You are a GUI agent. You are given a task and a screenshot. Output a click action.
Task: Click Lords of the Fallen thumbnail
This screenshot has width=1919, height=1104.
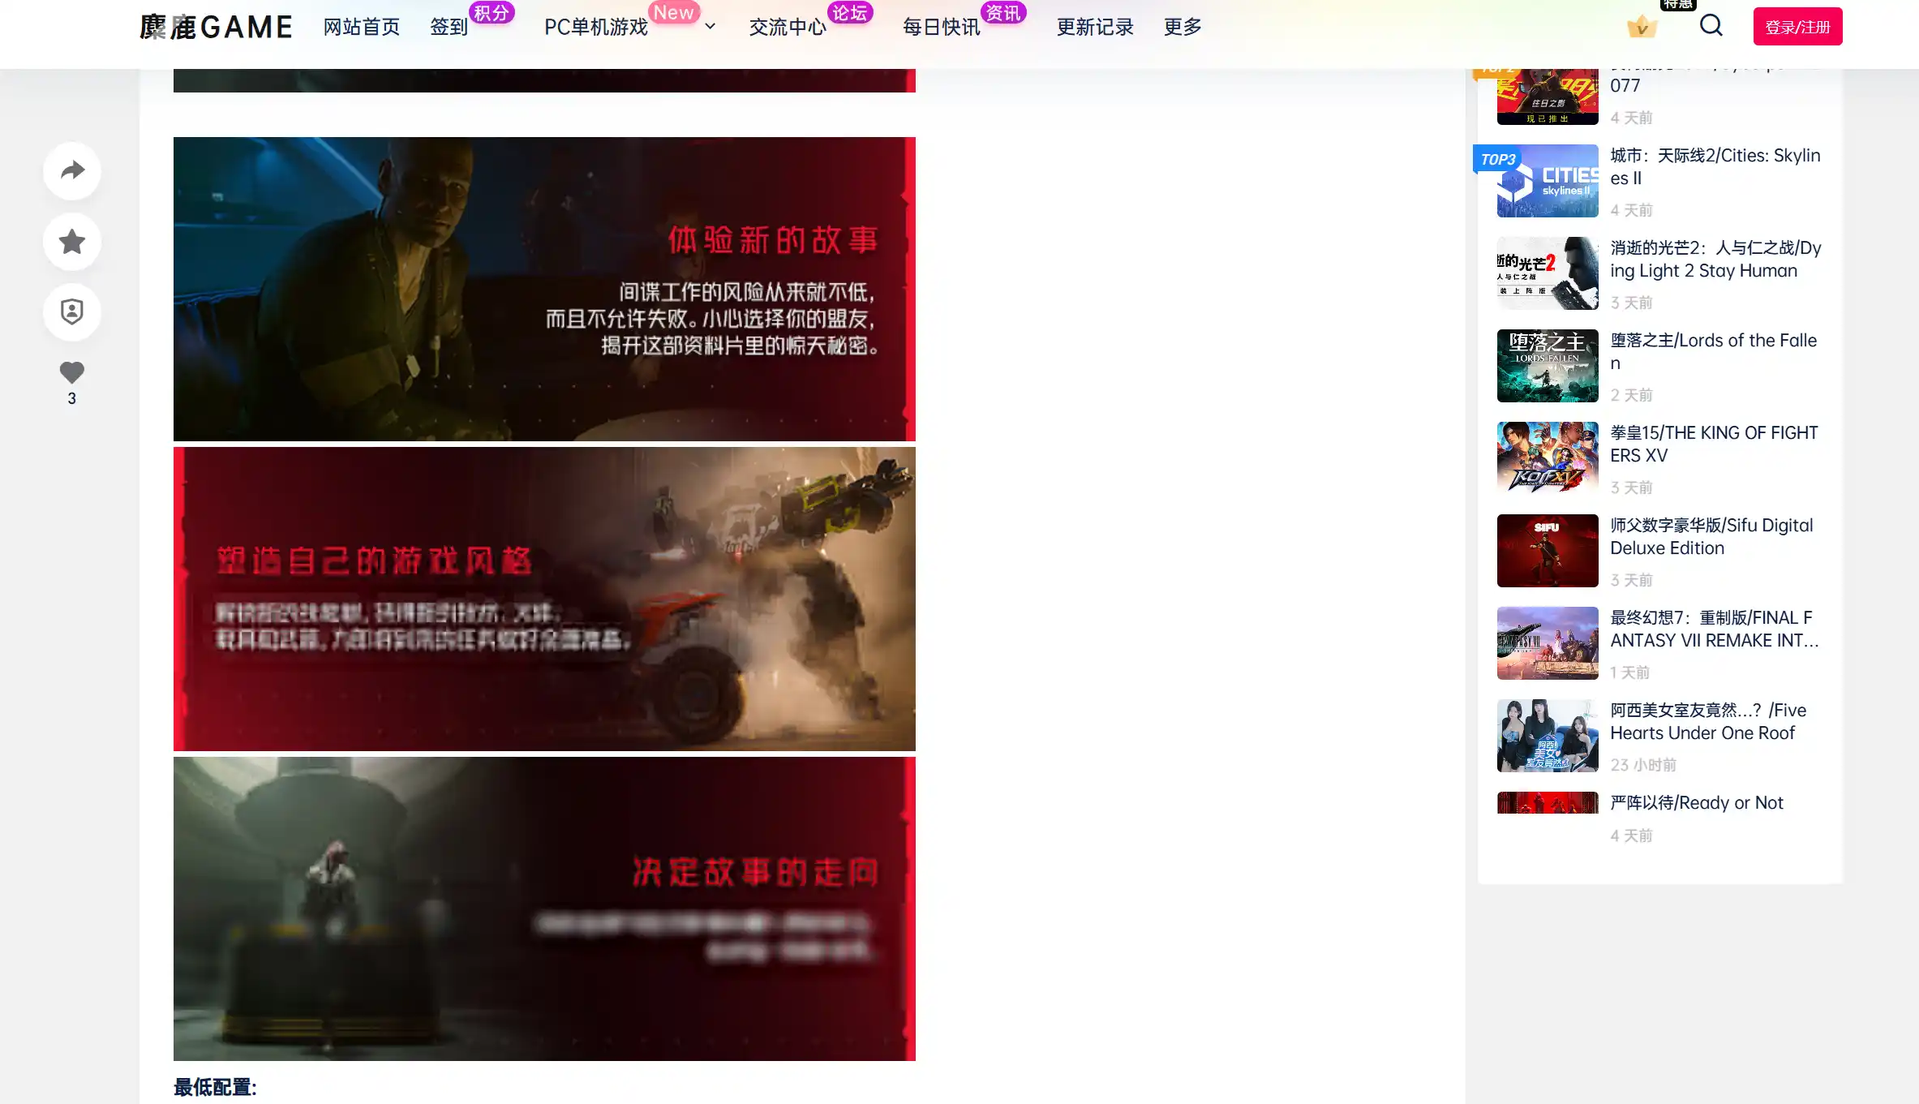(x=1548, y=366)
